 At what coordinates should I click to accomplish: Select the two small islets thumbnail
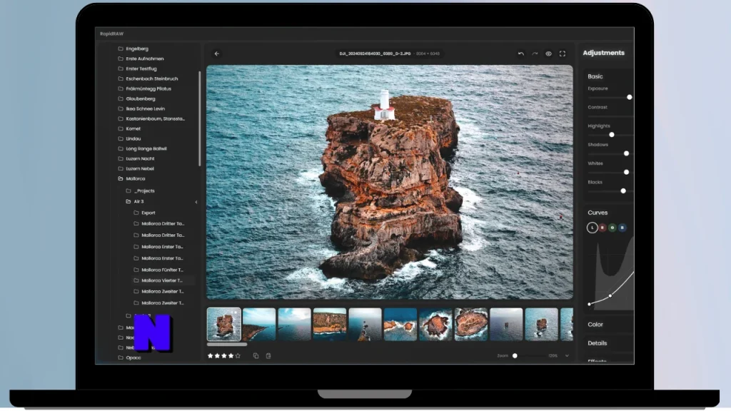pos(400,324)
